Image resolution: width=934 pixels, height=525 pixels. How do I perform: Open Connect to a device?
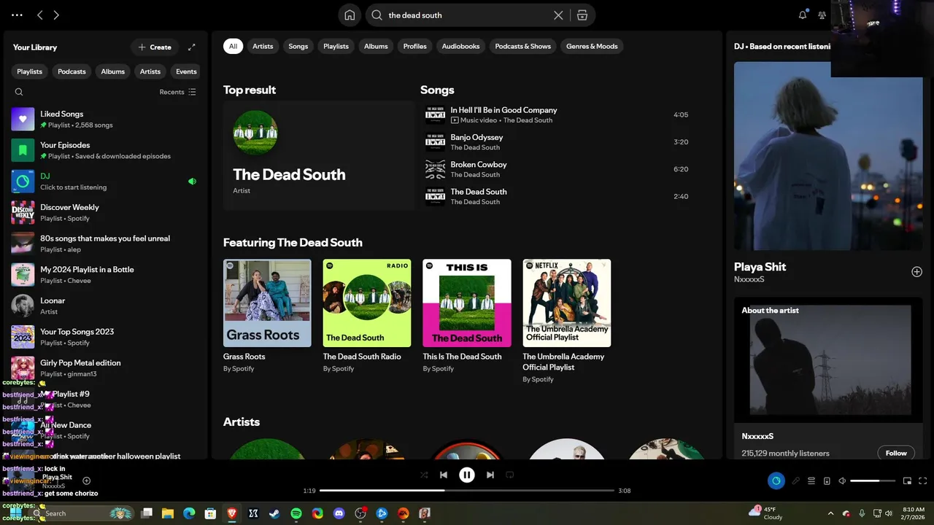pos(827,481)
